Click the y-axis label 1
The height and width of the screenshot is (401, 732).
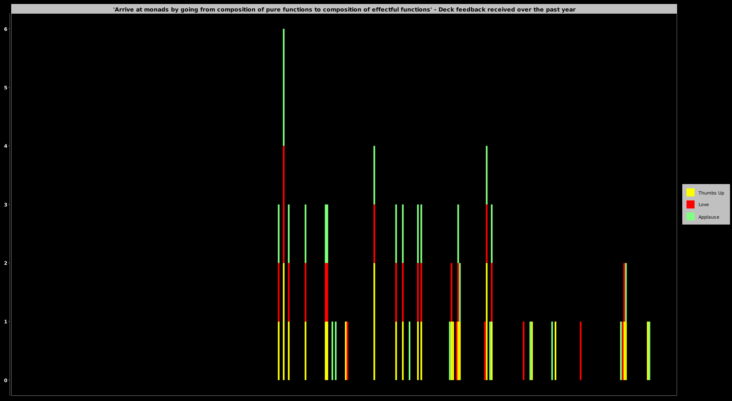tap(6, 322)
